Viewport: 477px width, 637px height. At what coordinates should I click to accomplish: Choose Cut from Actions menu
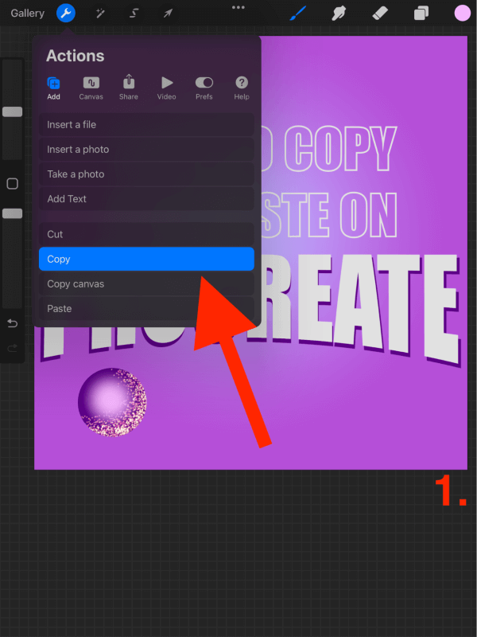pos(146,234)
